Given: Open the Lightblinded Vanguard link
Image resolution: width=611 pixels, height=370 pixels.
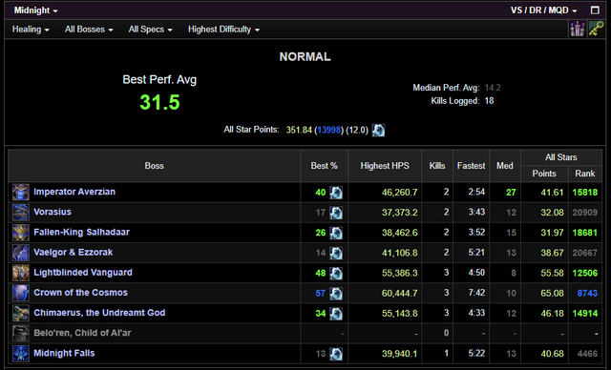Looking at the screenshot, I should [x=83, y=273].
